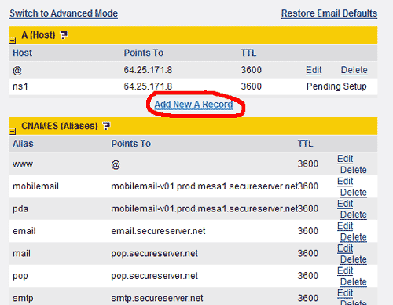Switch to Advanced Mode
The image size is (393, 305).
click(x=64, y=13)
